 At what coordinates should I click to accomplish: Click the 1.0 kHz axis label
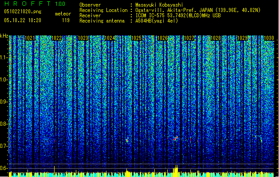[x=4, y=80]
